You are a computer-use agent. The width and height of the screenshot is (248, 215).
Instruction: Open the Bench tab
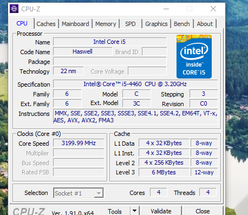pyautogui.click(x=182, y=24)
